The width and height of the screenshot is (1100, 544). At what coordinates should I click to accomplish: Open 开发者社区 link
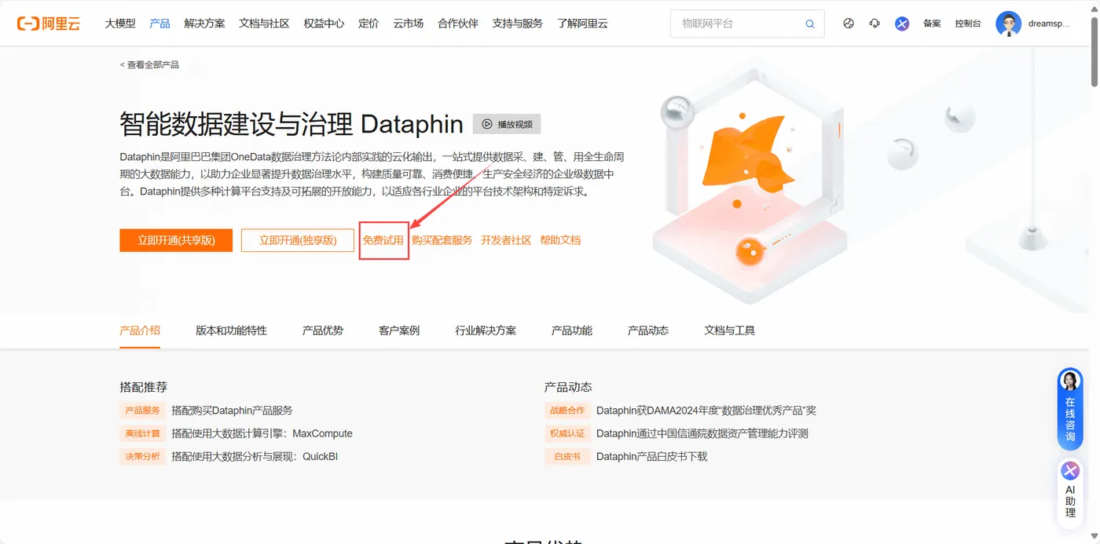click(506, 240)
